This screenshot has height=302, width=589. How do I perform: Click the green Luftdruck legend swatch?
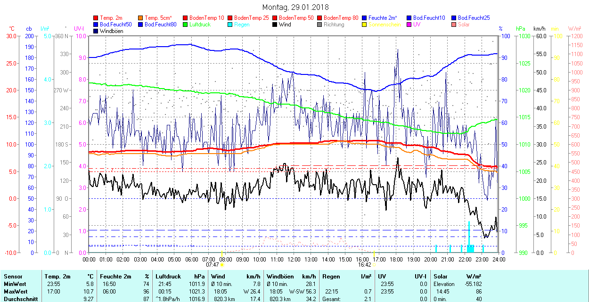tap(185, 24)
